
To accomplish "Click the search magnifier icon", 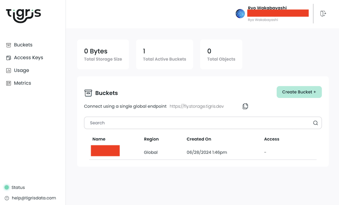I will point(315,123).
